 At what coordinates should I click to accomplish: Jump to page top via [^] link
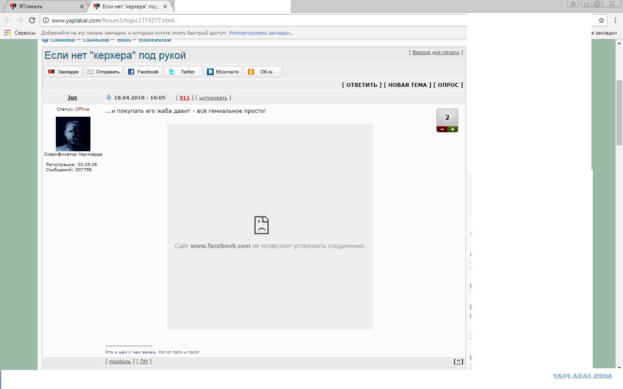tap(458, 361)
